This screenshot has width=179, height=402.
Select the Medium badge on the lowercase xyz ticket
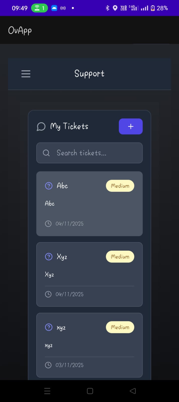click(x=120, y=327)
